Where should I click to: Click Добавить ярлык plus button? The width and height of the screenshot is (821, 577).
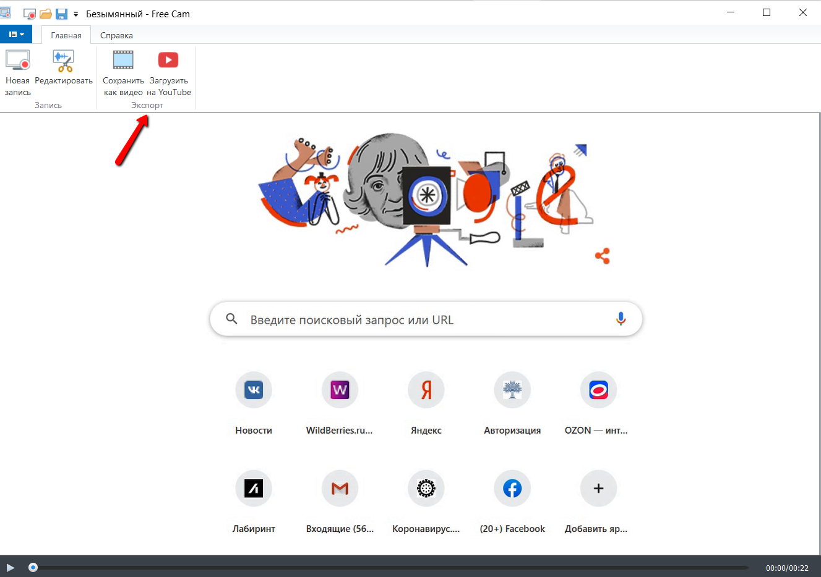pyautogui.click(x=598, y=488)
